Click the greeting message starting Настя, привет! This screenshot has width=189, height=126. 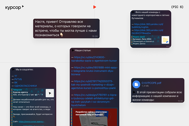click(66, 28)
